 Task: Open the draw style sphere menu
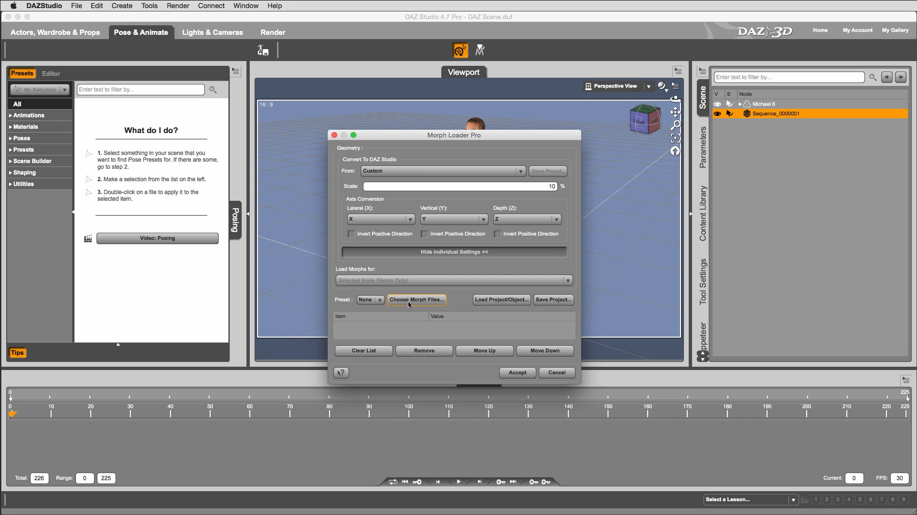click(x=661, y=86)
